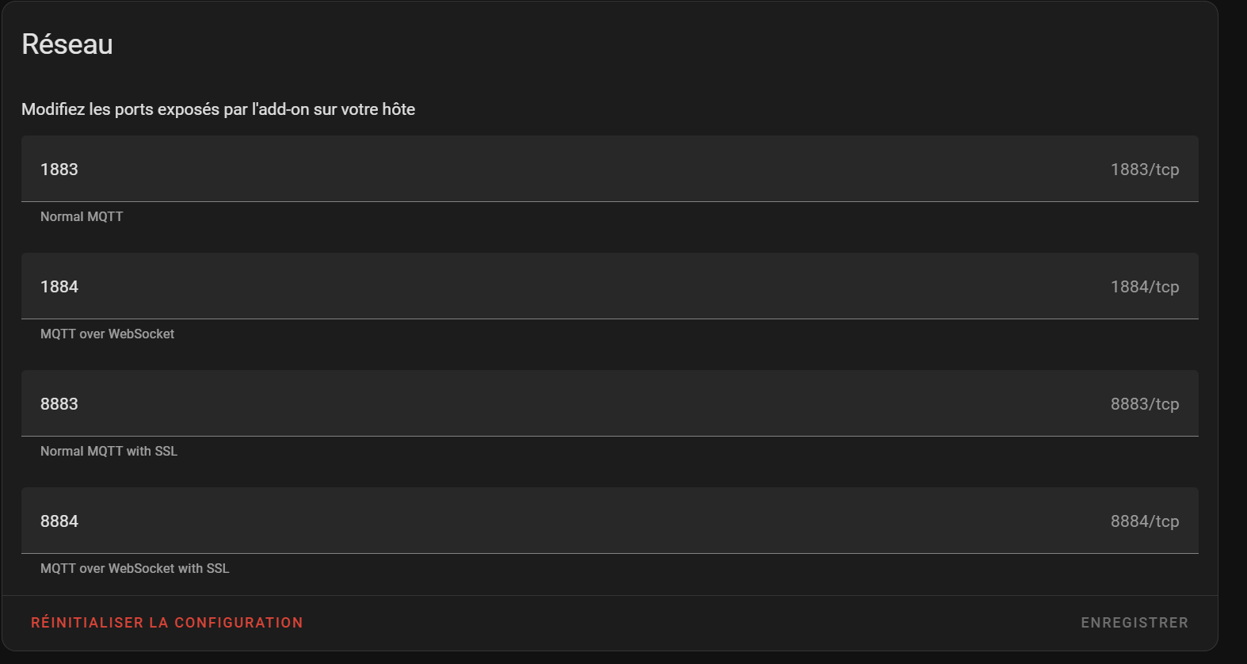Click the "Normal MQTT" helper text

click(x=82, y=217)
